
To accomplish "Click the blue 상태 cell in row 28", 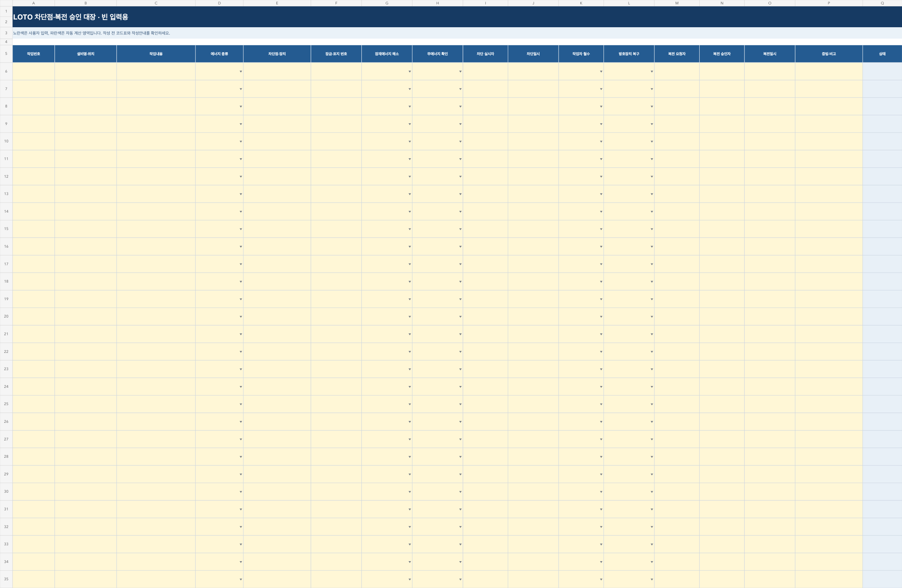I will (882, 457).
